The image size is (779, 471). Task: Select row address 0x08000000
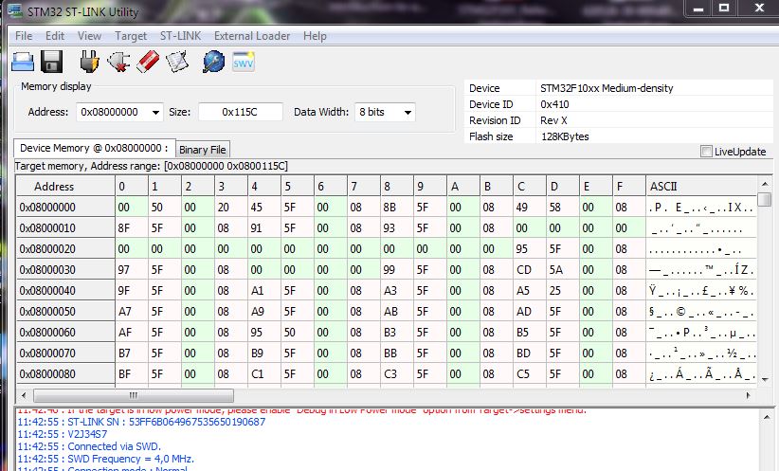point(65,208)
